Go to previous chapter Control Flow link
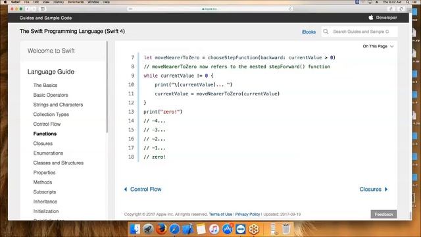 143,189
